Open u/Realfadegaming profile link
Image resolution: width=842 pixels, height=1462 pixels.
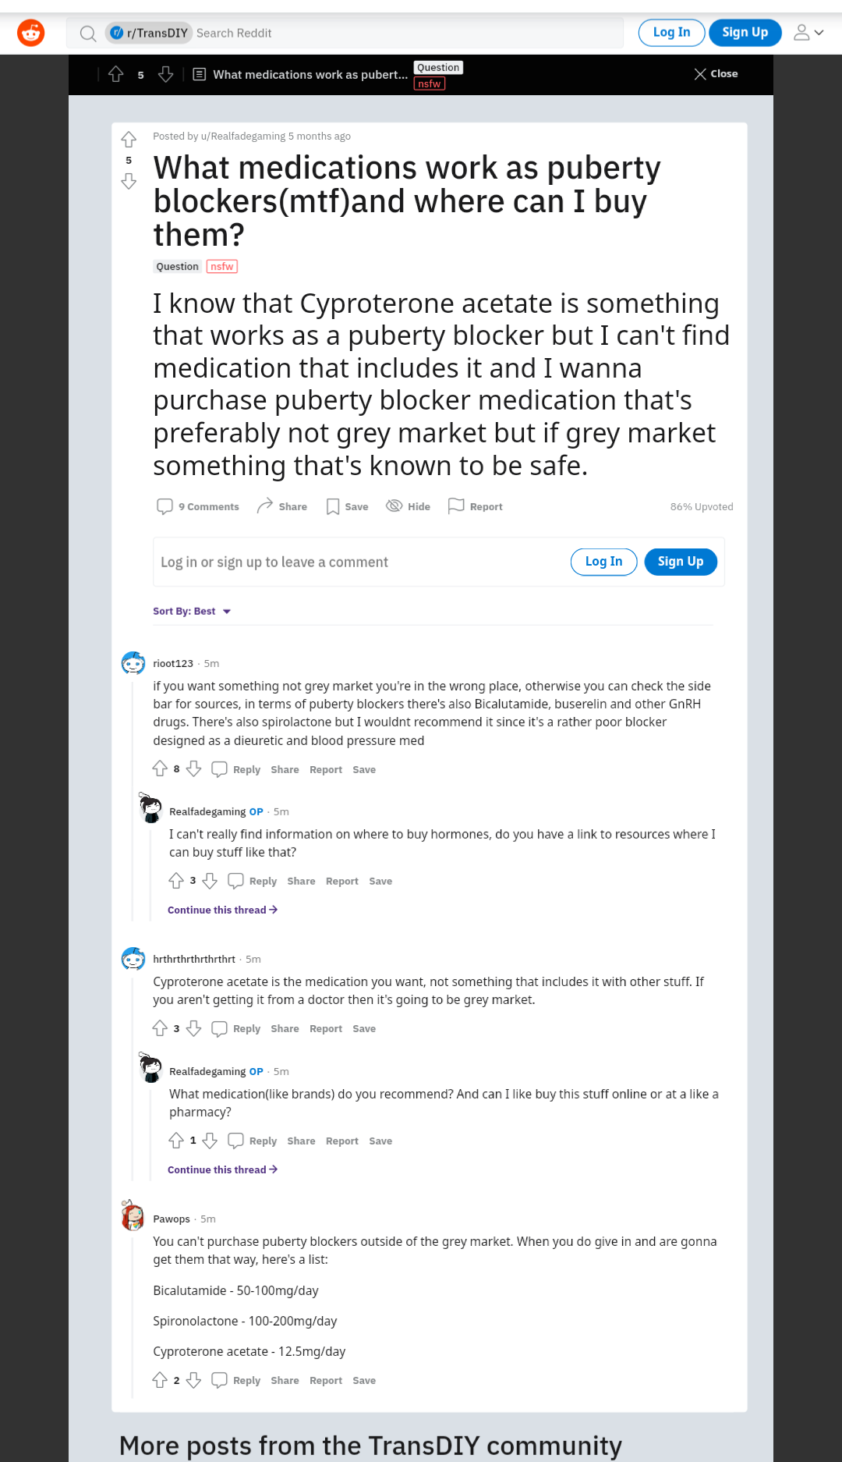[x=243, y=136]
